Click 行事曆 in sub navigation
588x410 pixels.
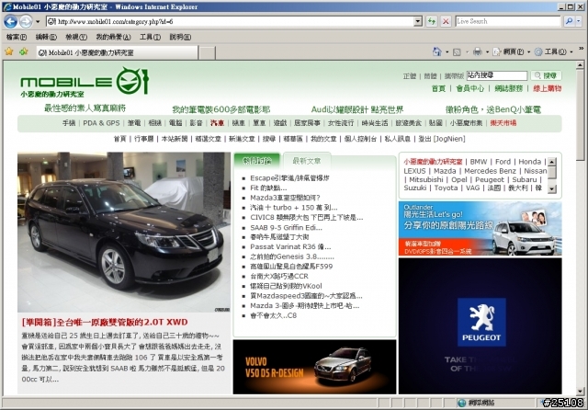point(144,139)
